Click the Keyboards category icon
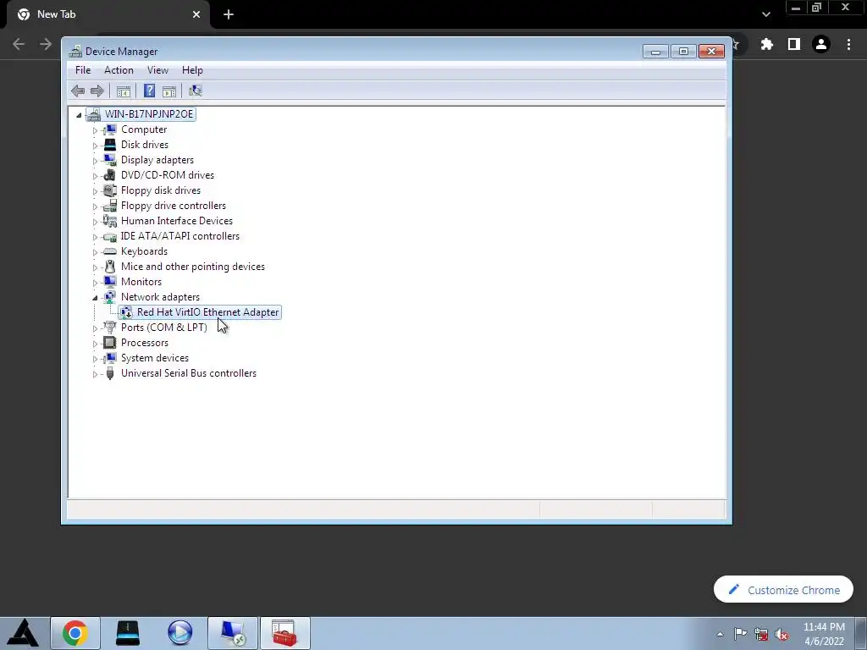The height and width of the screenshot is (650, 867). (110, 251)
